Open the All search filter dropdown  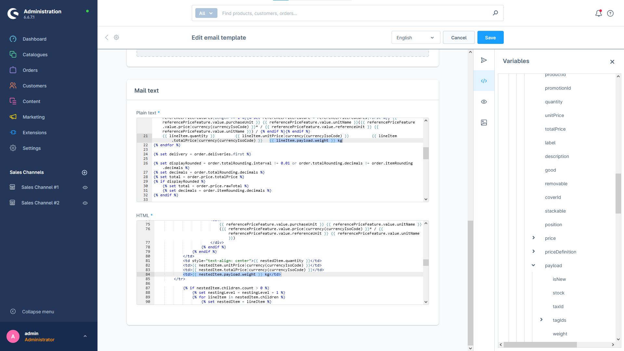click(x=206, y=13)
